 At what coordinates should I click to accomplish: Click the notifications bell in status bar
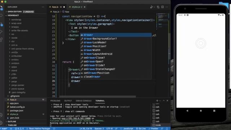click(167, 129)
